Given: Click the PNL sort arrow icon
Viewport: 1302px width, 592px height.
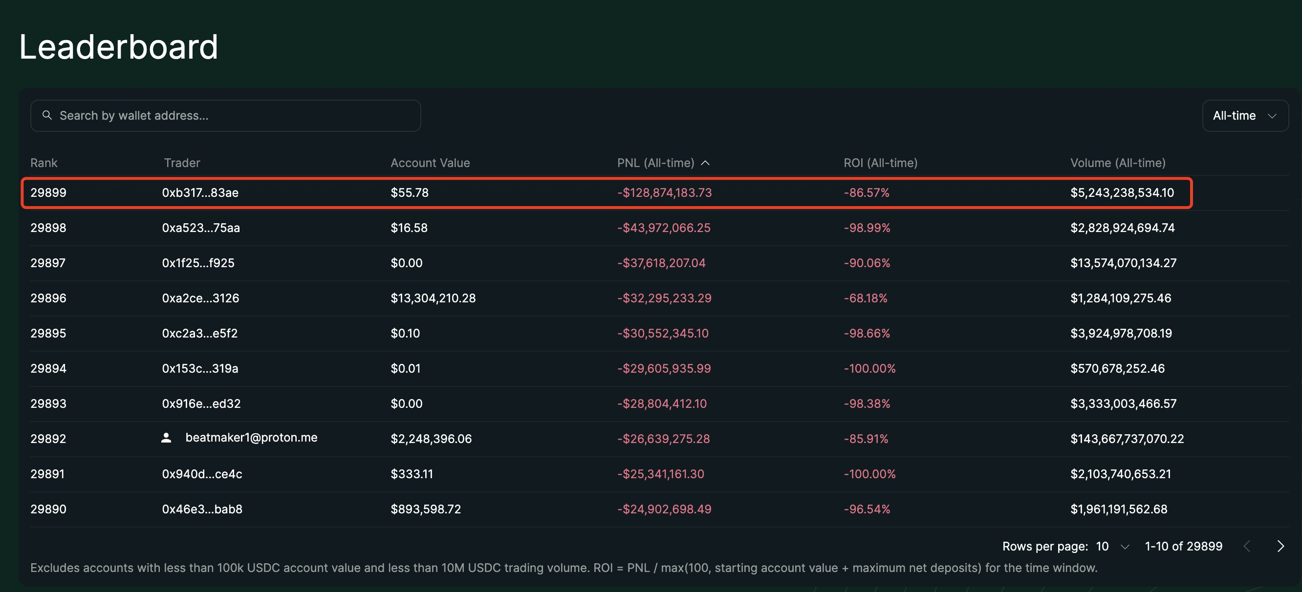Looking at the screenshot, I should click(x=706, y=163).
